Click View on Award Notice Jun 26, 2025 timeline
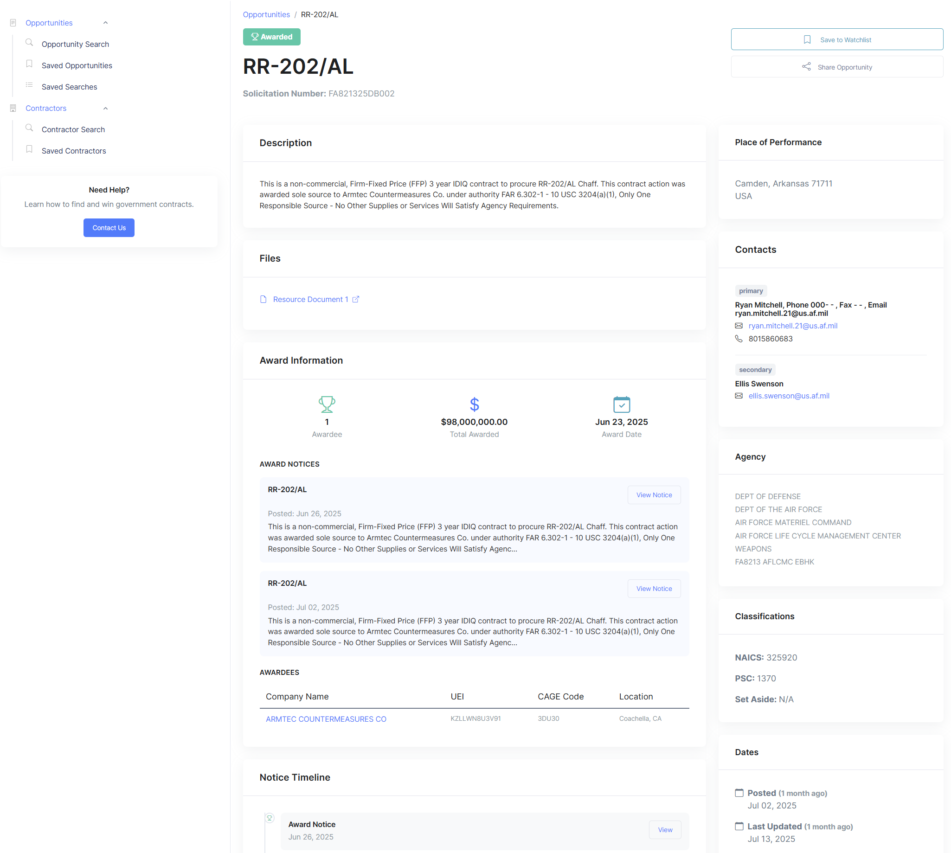Image resolution: width=951 pixels, height=853 pixels. pyautogui.click(x=665, y=830)
